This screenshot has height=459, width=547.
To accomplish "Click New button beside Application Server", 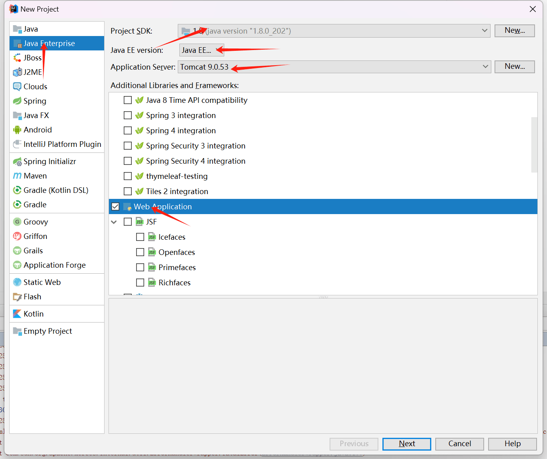I will [x=515, y=66].
